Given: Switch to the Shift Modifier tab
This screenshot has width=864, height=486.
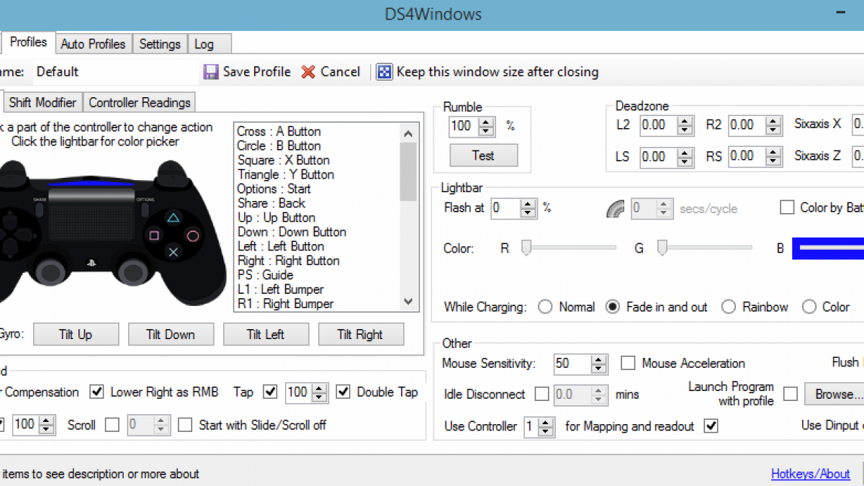Looking at the screenshot, I should [x=42, y=102].
